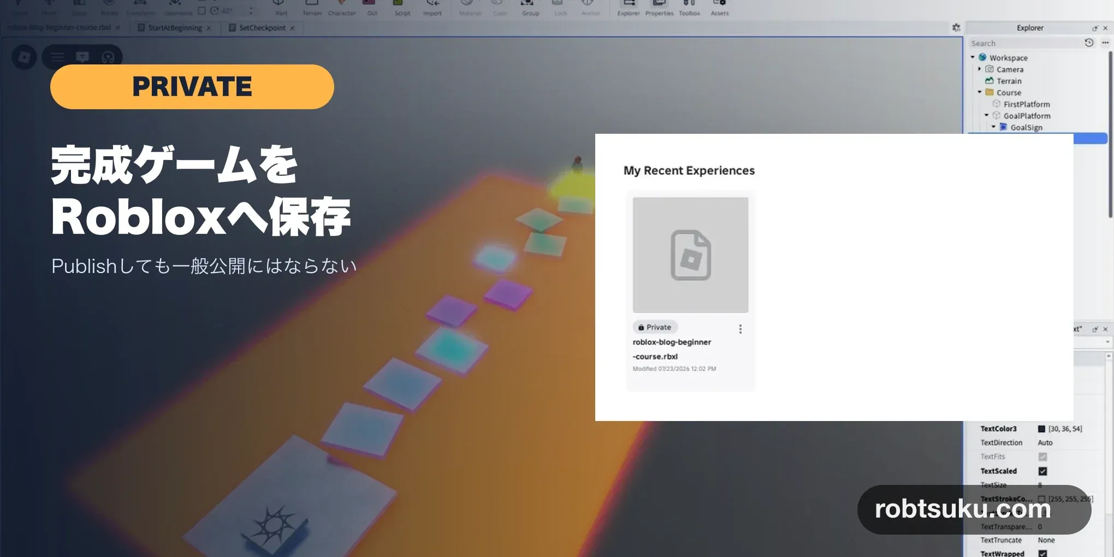This screenshot has width=1114, height=557.
Task: Select the Rotate tool in the toolbar
Action: (109, 8)
